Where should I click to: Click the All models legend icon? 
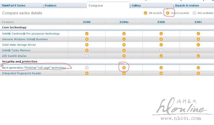pyautogui.click(x=146, y=13)
